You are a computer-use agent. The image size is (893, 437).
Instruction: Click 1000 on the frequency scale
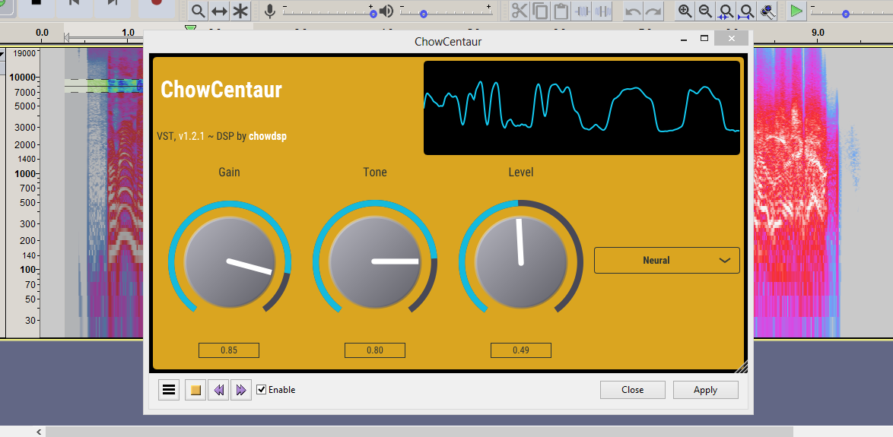(x=26, y=173)
